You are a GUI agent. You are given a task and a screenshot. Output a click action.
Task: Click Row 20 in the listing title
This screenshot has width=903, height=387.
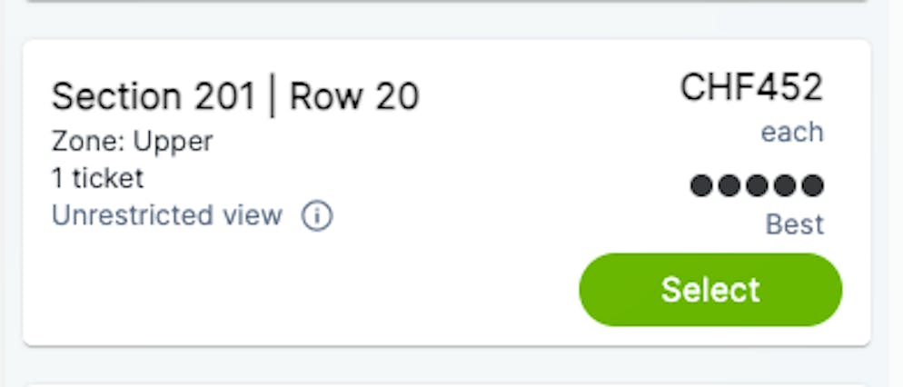click(x=354, y=96)
